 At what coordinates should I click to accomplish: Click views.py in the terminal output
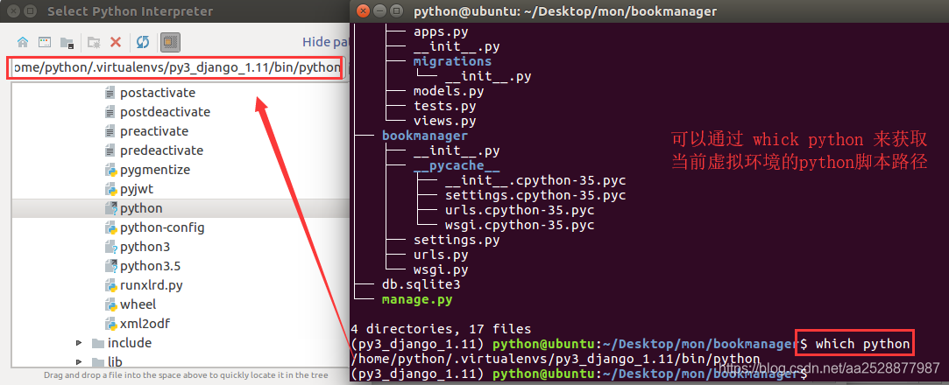444,121
